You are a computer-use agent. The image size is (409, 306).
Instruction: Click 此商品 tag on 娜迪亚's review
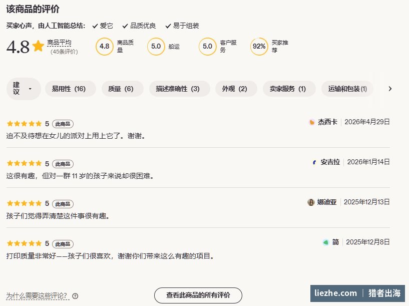pos(63,204)
